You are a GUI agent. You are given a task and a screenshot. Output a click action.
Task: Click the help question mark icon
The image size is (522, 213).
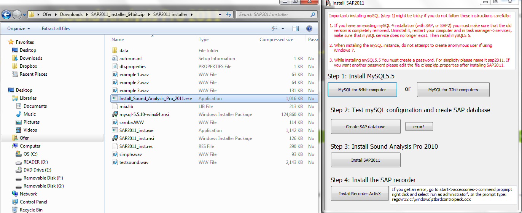coord(309,29)
